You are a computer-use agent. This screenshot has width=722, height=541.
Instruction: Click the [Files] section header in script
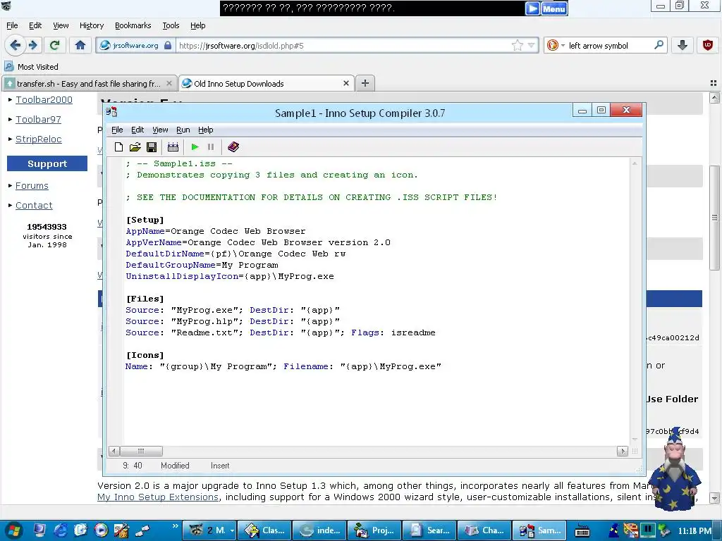pyautogui.click(x=145, y=299)
